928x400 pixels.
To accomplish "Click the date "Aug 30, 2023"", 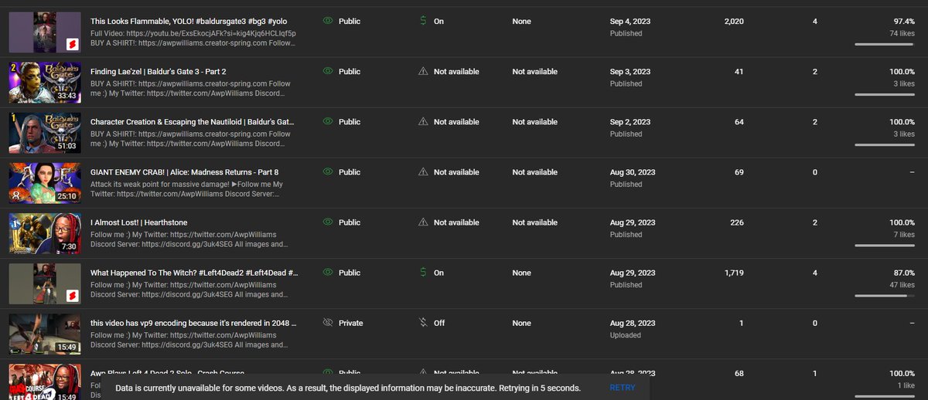I will tap(633, 172).
